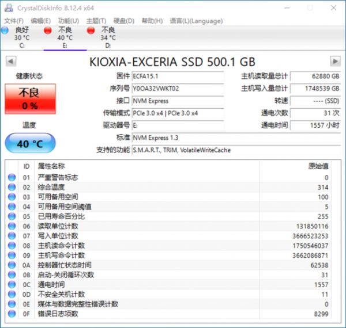Click the CrystalDiskInfo app icon in title bar

coord(9,8)
